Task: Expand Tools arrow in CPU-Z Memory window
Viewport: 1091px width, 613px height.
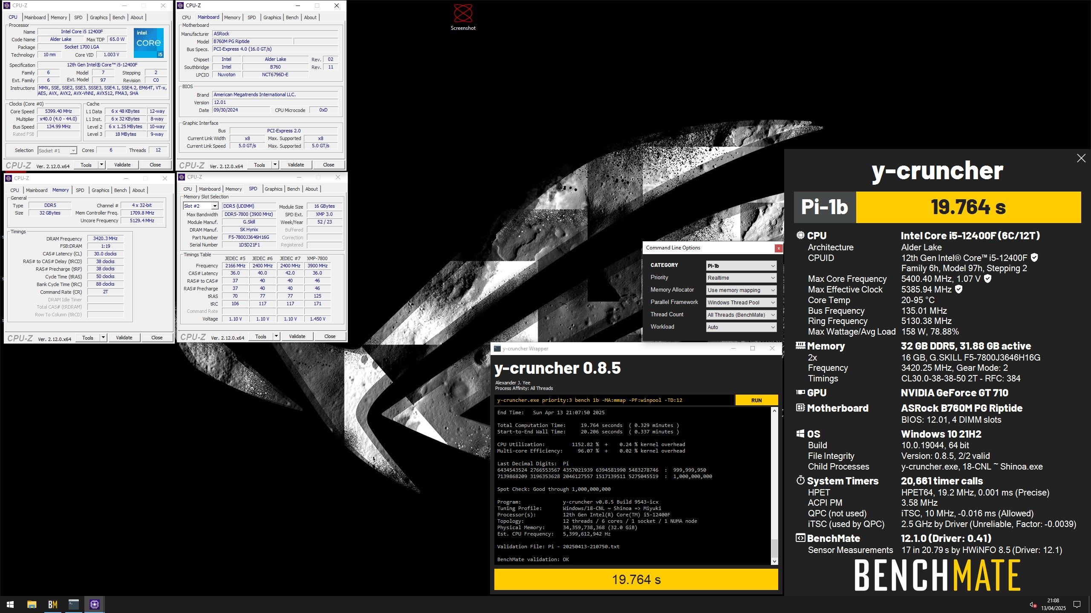Action: click(x=103, y=338)
